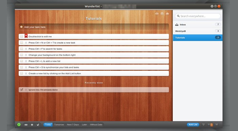Check off Ctrl + N create task item
The height and width of the screenshot is (131, 238).
21,43
